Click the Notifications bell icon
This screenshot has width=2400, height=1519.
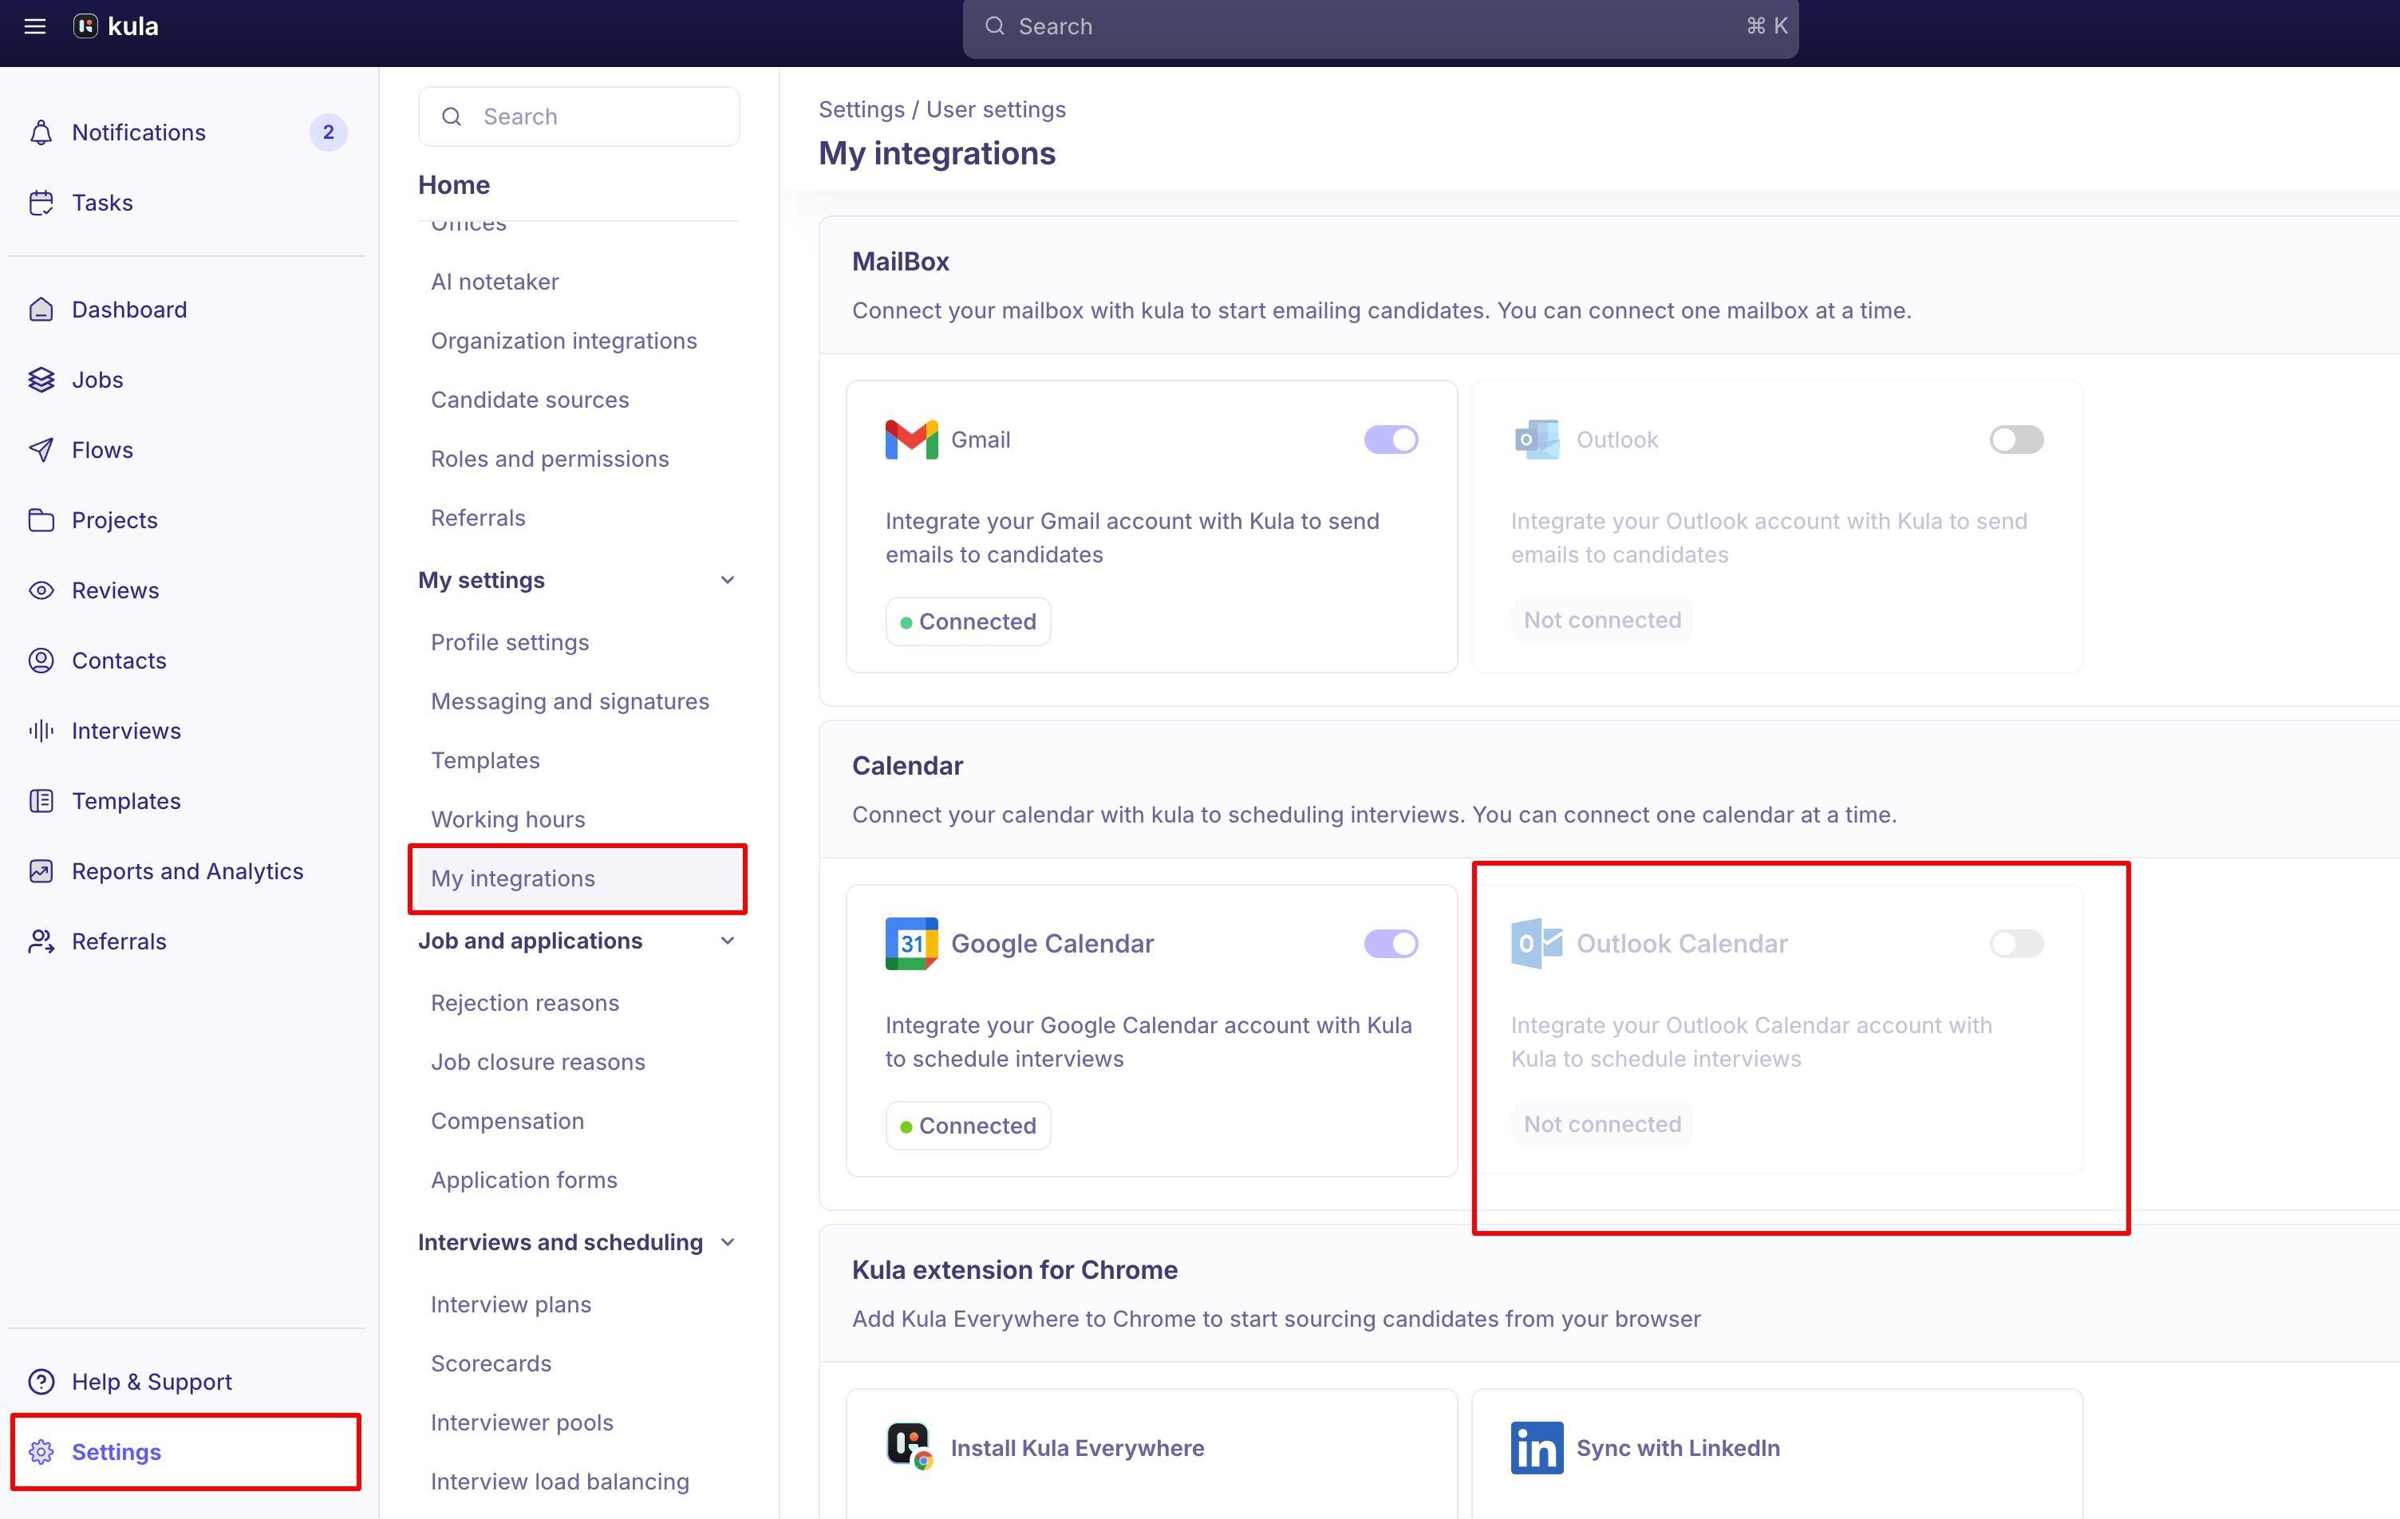41,132
